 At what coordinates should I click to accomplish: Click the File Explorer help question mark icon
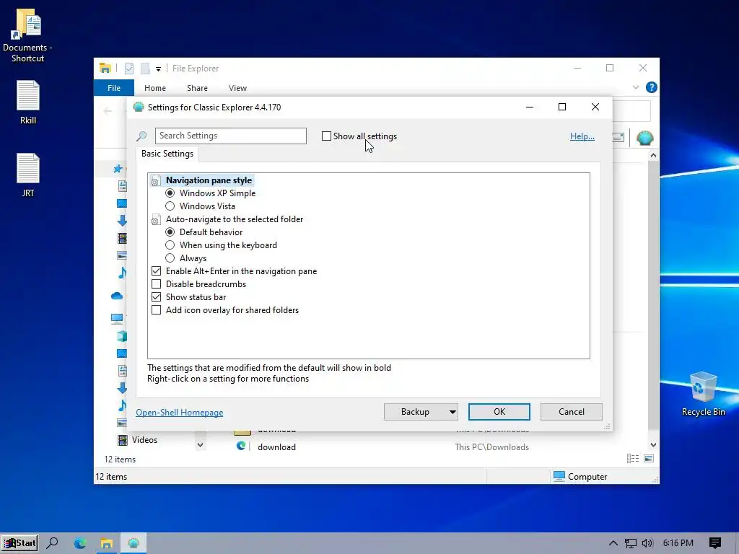[x=652, y=87]
